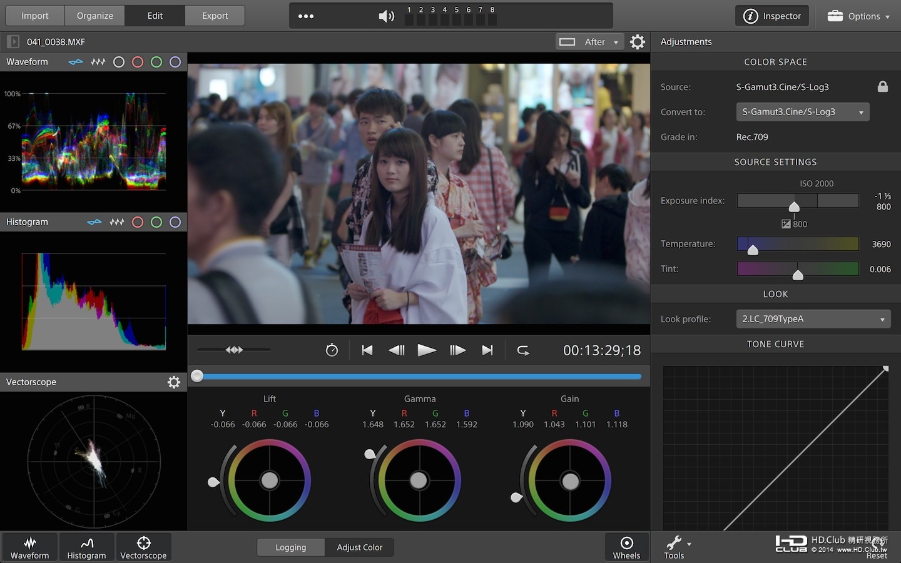Toggle loop playback icon
The height and width of the screenshot is (563, 901).
523,350
